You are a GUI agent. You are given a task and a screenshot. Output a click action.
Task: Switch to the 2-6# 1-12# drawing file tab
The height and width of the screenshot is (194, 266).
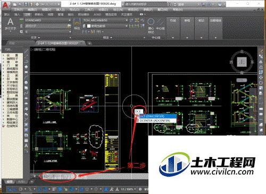point(60,43)
